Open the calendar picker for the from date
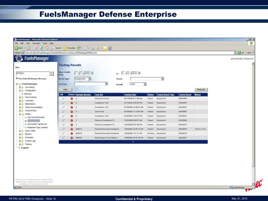 point(92,73)
